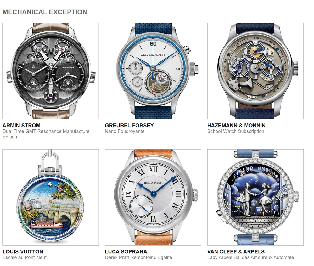Open the Van Cleef & Arpels watch image

click(x=255, y=197)
